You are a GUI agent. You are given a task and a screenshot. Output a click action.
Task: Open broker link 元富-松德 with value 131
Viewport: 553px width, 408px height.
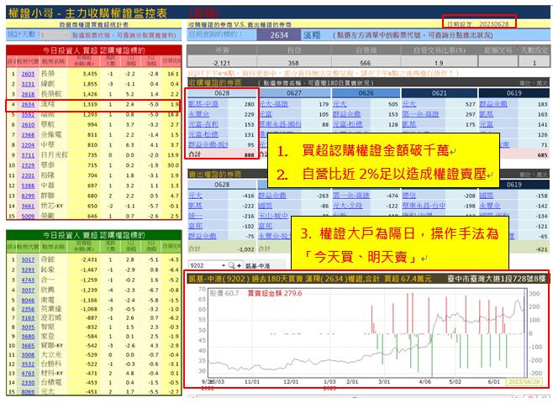pos(203,134)
